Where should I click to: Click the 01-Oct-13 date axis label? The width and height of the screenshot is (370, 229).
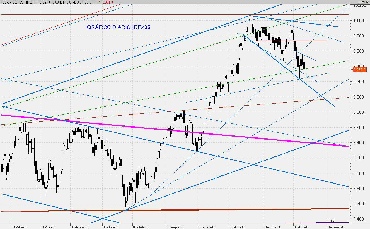[x=238, y=227]
